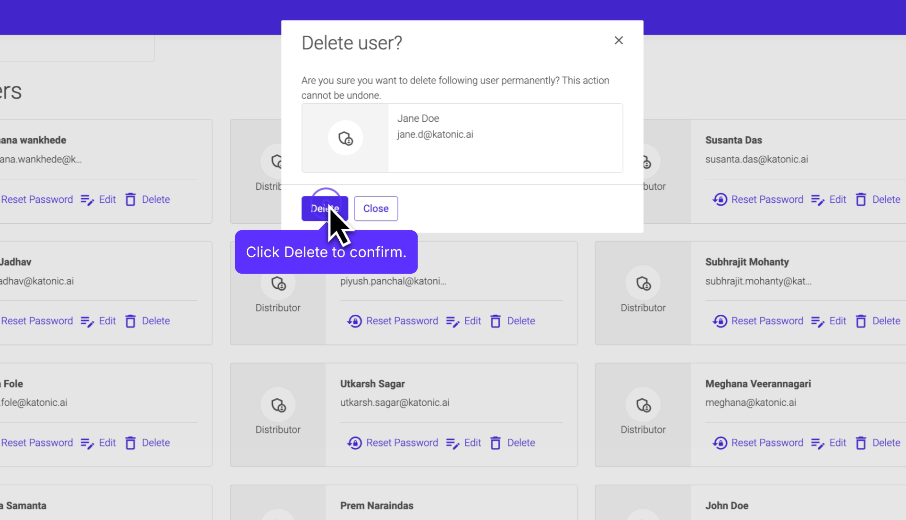Screen dimensions: 906x520
Task: Click the Edit pencil icon for Subhrajit Mohanty
Action: (817, 321)
